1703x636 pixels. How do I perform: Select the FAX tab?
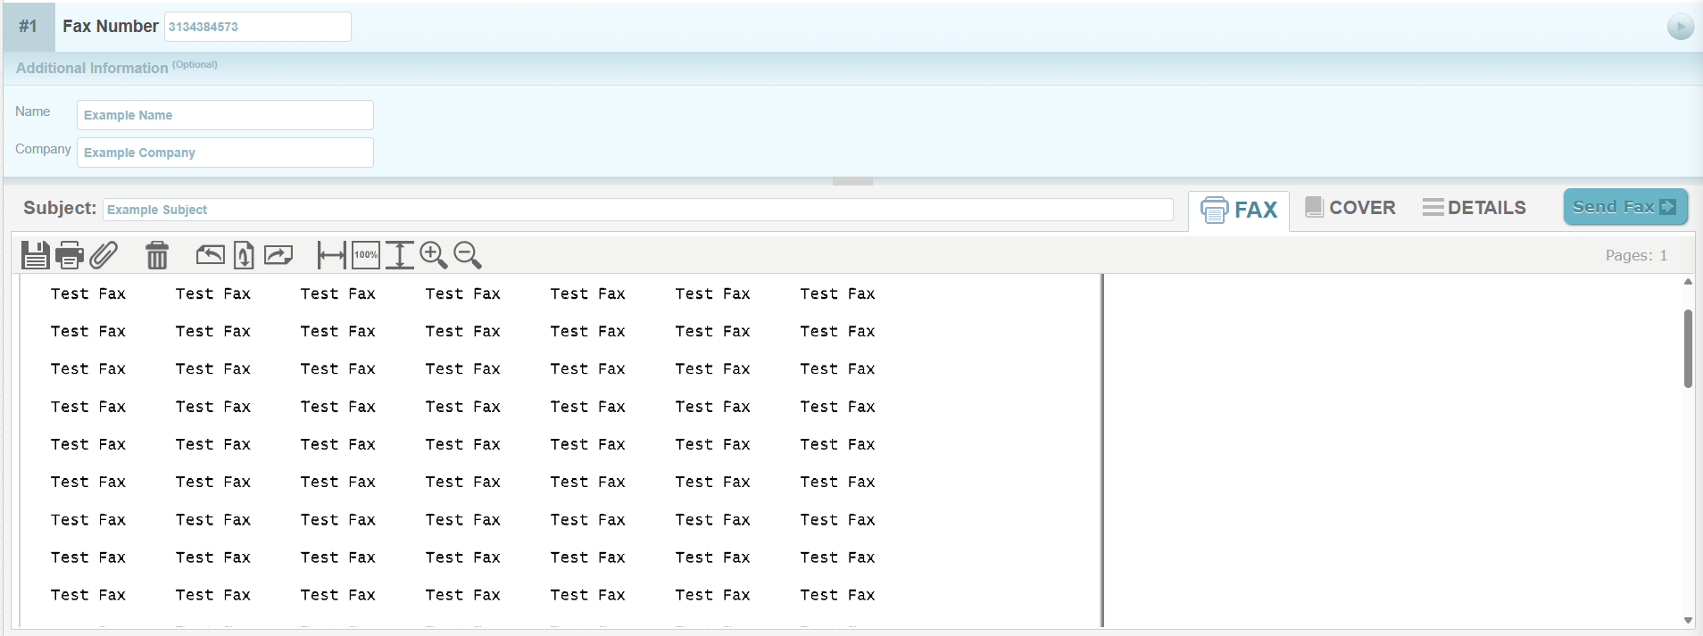tap(1239, 211)
